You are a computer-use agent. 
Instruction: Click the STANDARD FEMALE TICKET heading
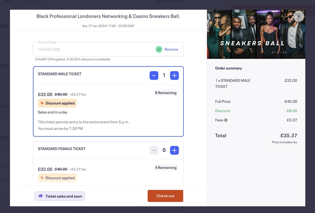[62, 149]
